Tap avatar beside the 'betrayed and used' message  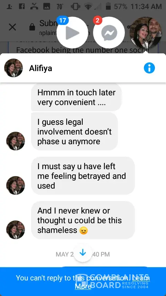click(x=16, y=185)
